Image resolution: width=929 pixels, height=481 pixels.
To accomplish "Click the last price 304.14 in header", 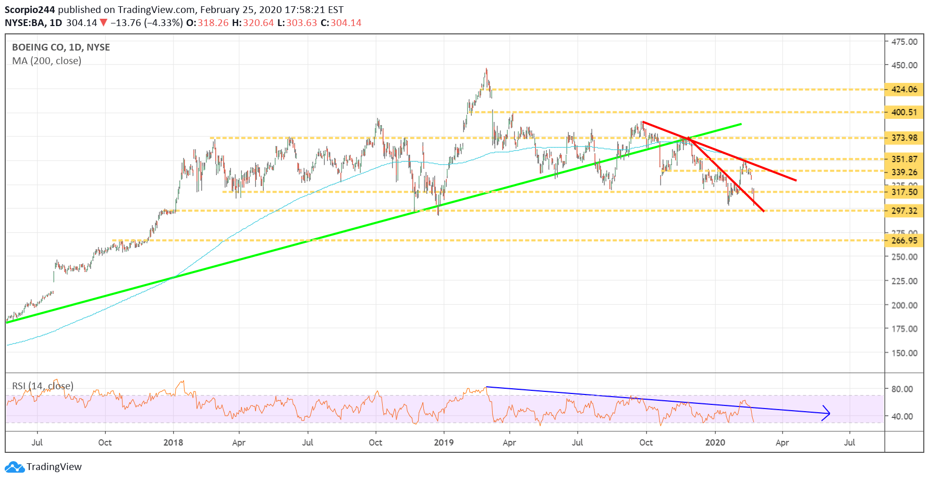I will [x=81, y=23].
